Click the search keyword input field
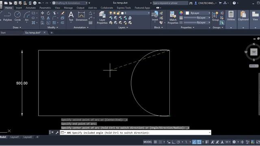 [170, 3]
